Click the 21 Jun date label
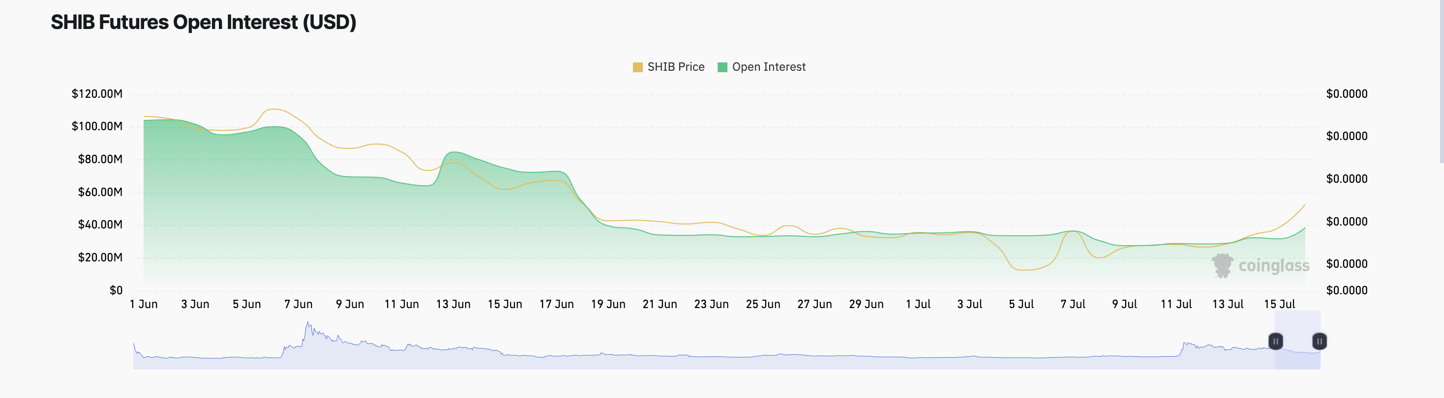The image size is (1444, 398). (660, 305)
